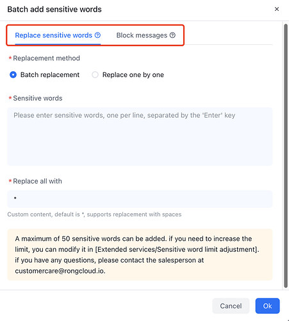Confirm with the Ok button
This screenshot has width=289, height=321.
[x=267, y=306]
